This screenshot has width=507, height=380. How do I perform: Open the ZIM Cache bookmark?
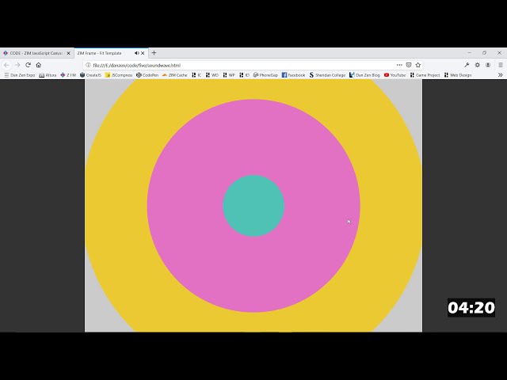[x=174, y=75]
